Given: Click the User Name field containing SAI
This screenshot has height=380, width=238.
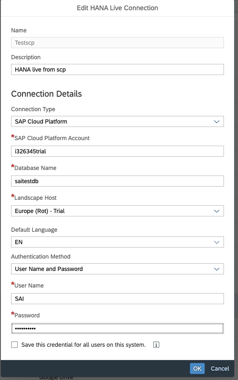Looking at the screenshot, I should coord(118,299).
